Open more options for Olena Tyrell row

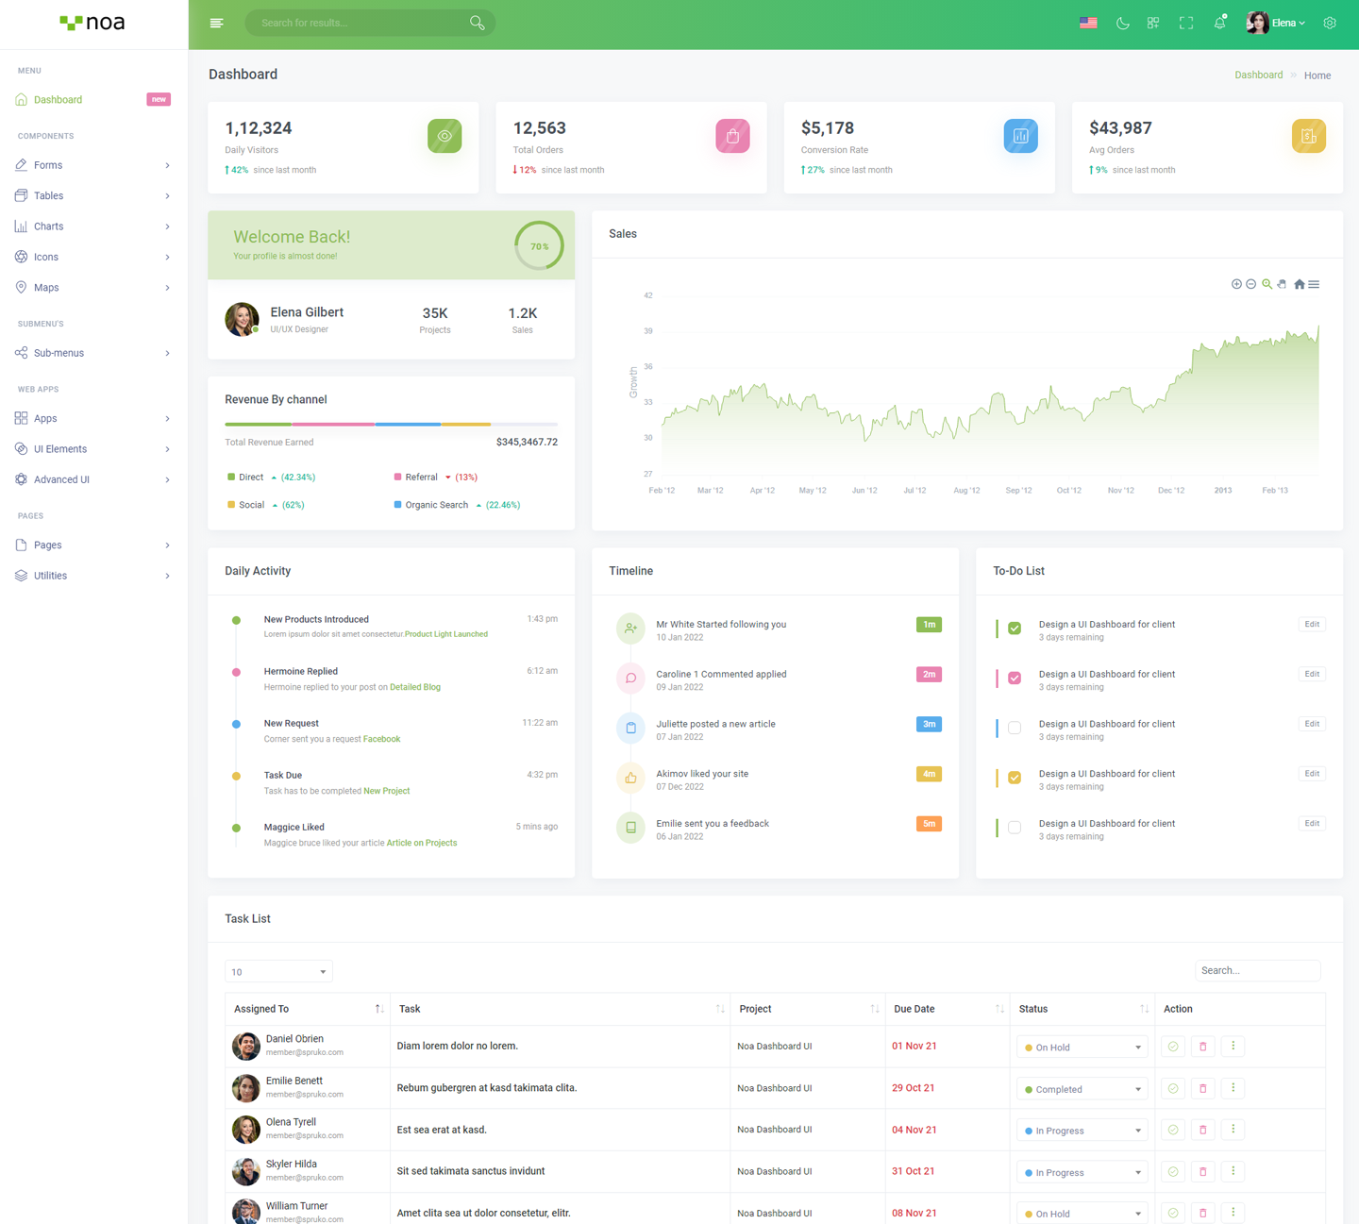[x=1233, y=1130]
